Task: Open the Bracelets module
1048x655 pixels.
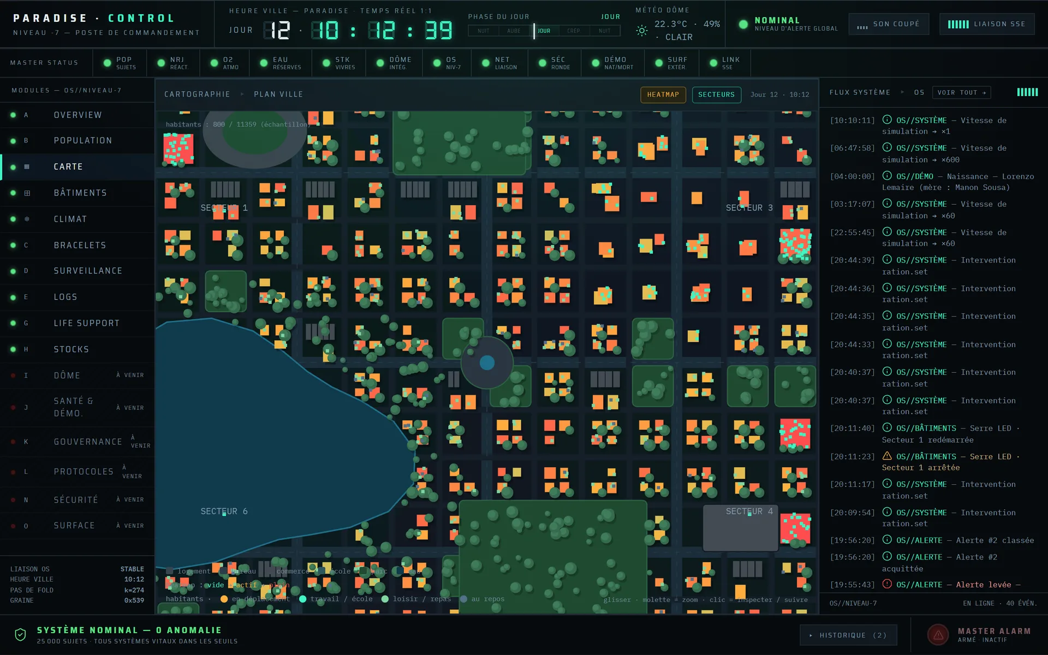Action: pyautogui.click(x=77, y=245)
